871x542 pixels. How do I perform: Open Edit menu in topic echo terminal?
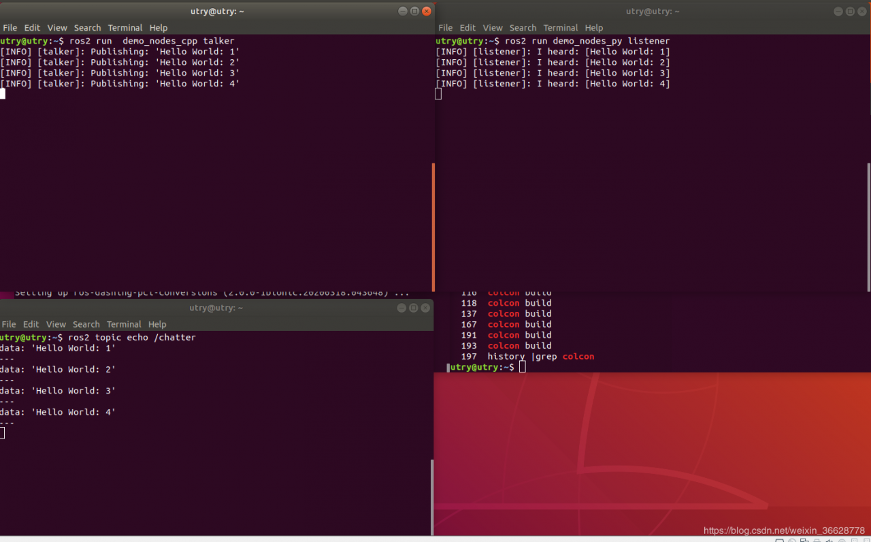coord(31,325)
